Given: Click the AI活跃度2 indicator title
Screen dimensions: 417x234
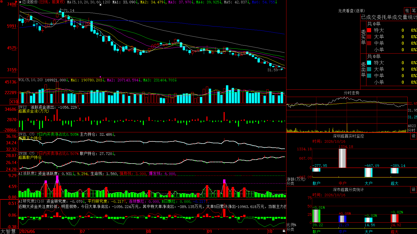Looking at the screenshot, I should (x=28, y=173).
